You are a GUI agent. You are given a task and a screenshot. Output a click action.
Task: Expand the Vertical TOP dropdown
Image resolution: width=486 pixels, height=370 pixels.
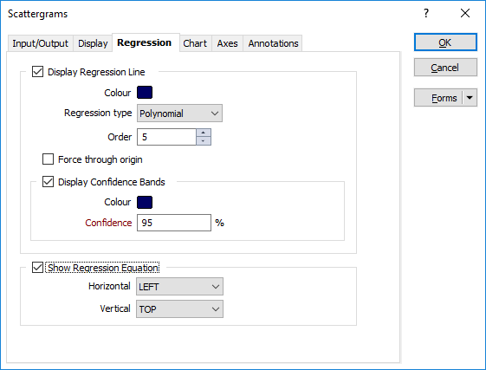click(x=179, y=308)
